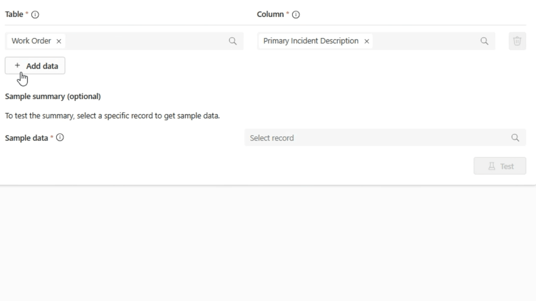536x301 pixels.
Task: Remove Primary Incident Description column selection
Action: coord(366,41)
